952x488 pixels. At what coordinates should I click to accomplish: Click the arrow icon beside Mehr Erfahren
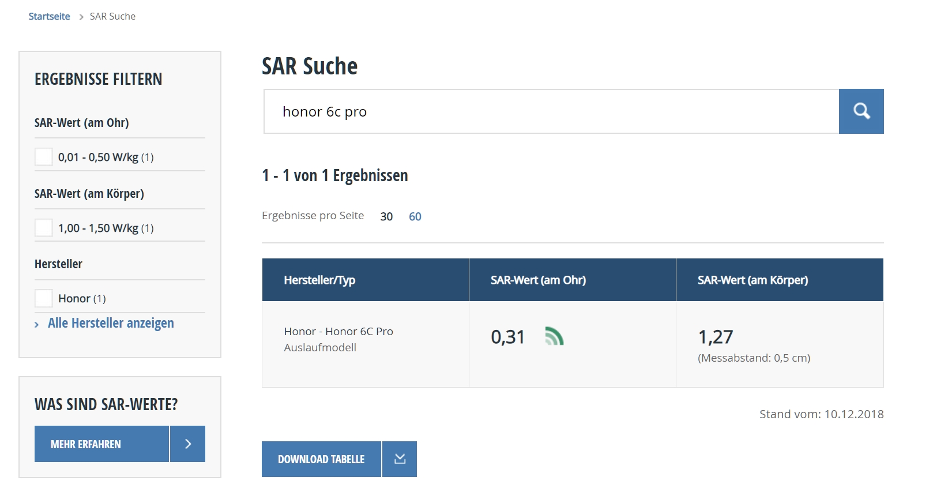[x=187, y=444]
